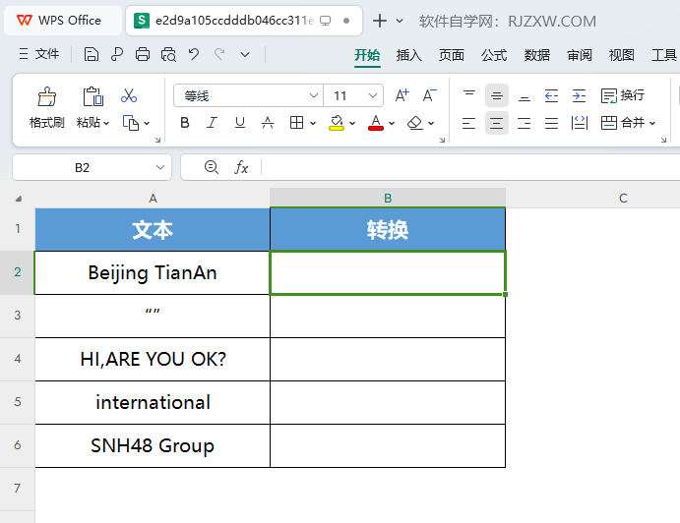Screen dimensions: 680x523
Task: Increase indent icon
Action: [579, 95]
